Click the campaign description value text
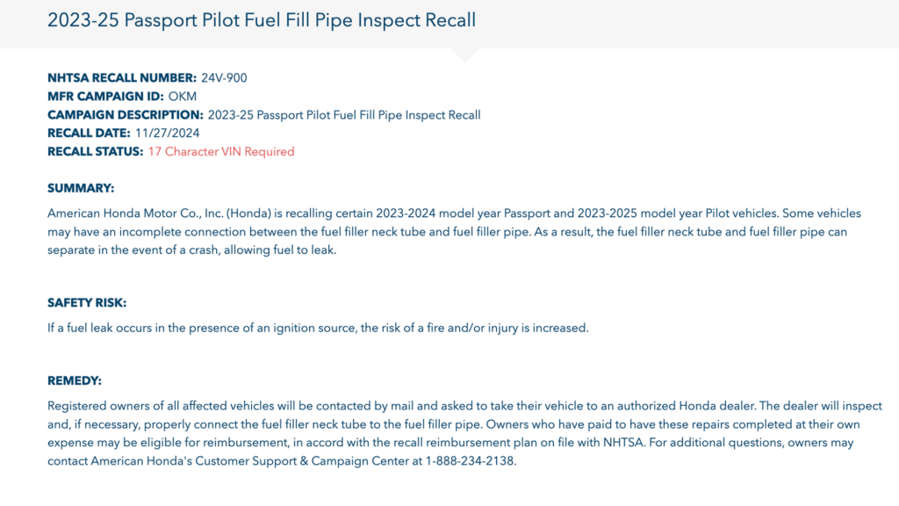The width and height of the screenshot is (899, 506). [x=344, y=115]
